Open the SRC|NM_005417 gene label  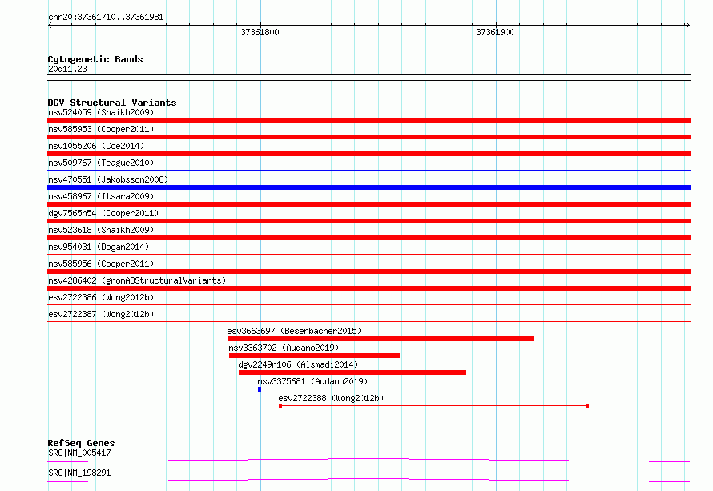coord(79,453)
